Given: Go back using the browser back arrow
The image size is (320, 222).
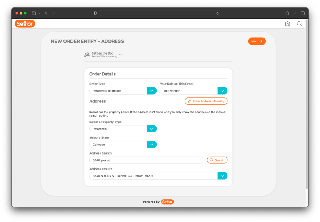Looking at the screenshot, I should [x=46, y=13].
